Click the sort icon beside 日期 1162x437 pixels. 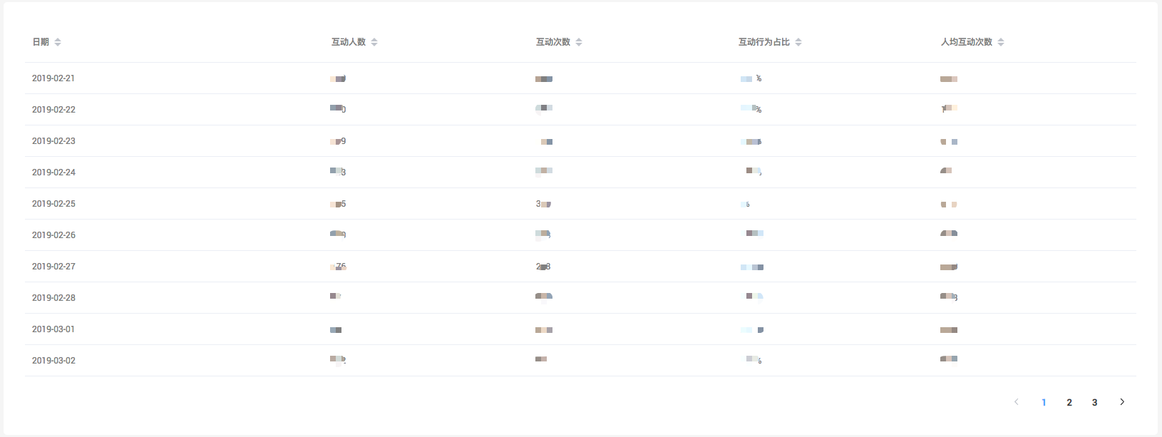(x=58, y=42)
